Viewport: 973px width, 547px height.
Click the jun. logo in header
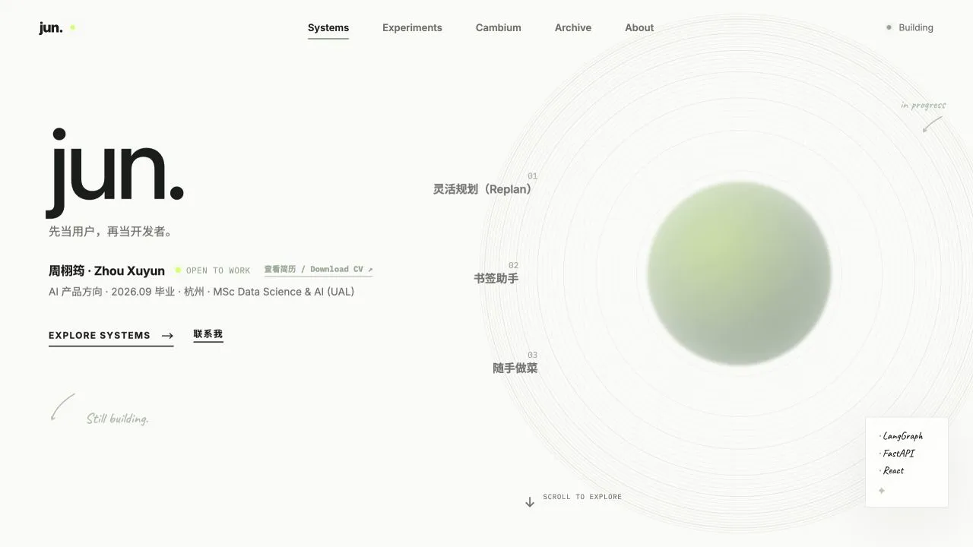coord(51,28)
